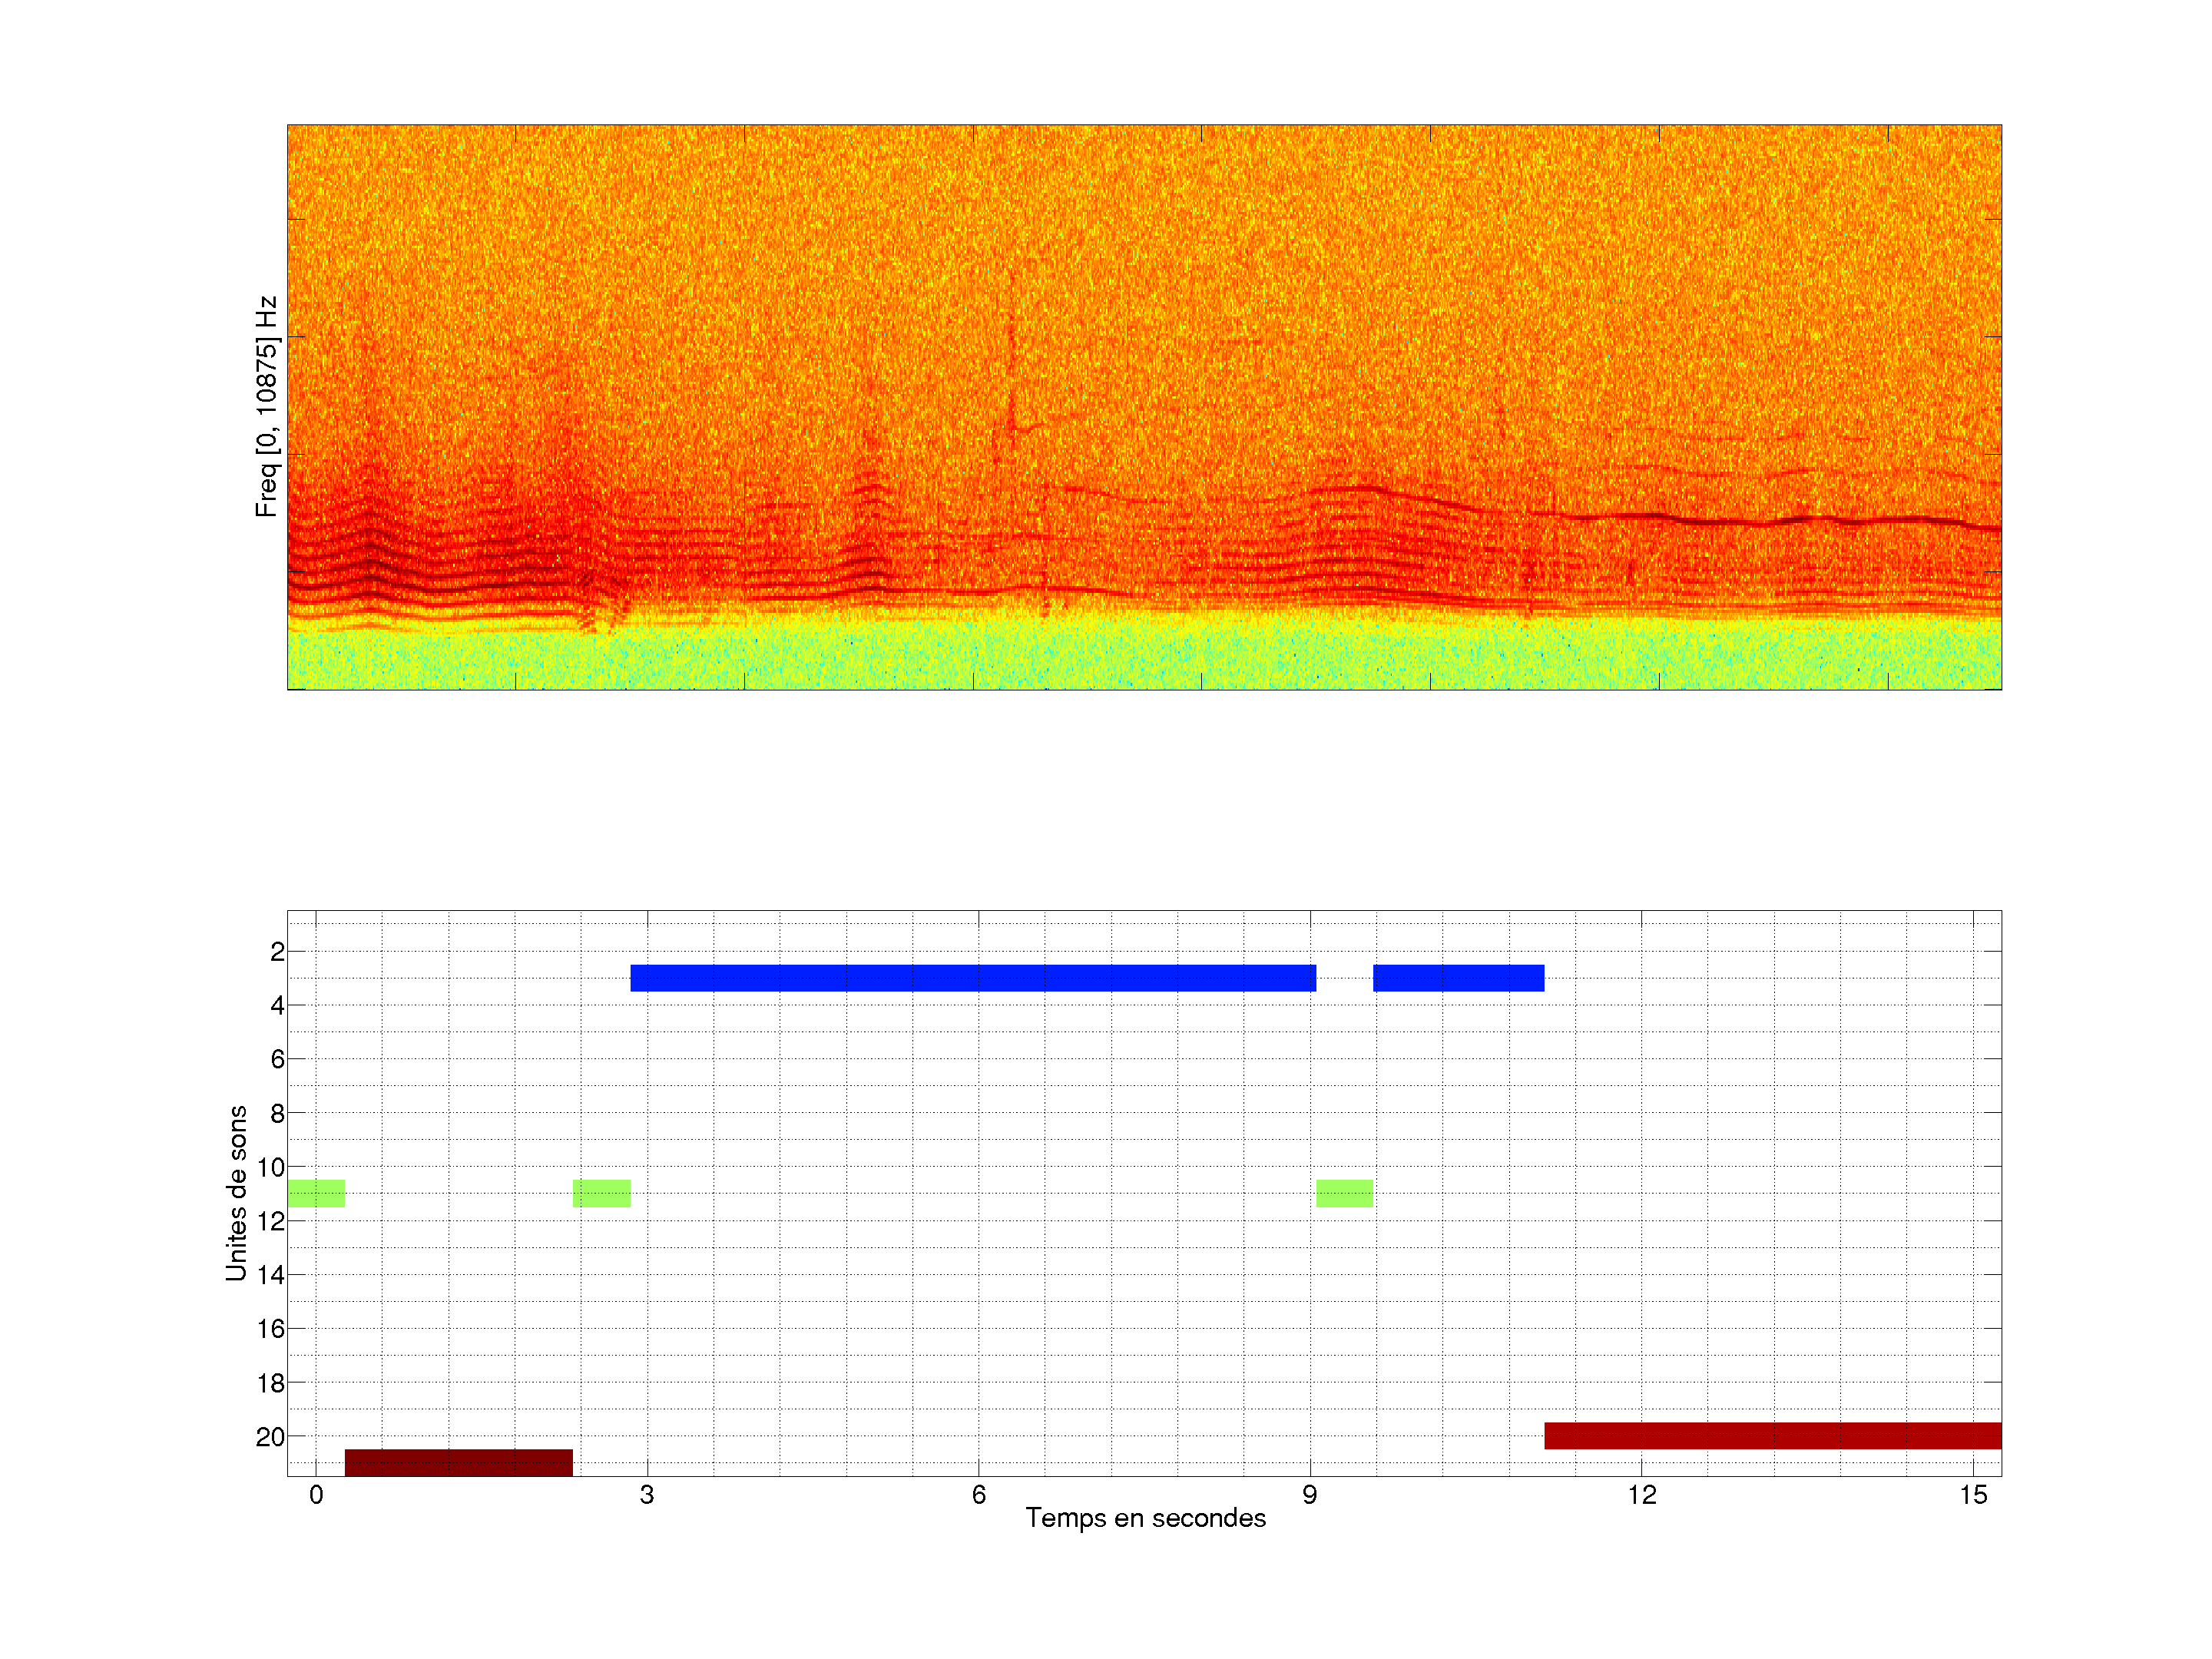Viewport: 2212px width, 1659px height.
Task: Click the x-axis tick label 0
Action: 316,1495
